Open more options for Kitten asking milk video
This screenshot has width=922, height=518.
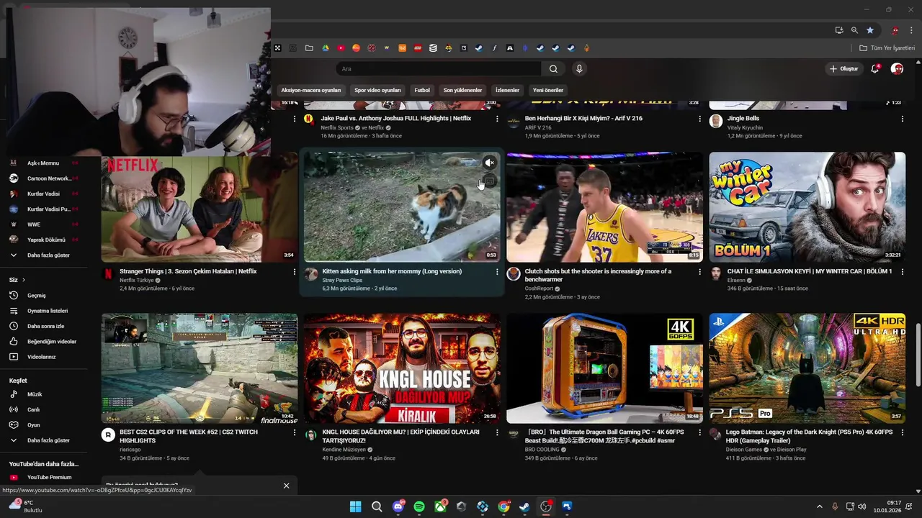(496, 272)
